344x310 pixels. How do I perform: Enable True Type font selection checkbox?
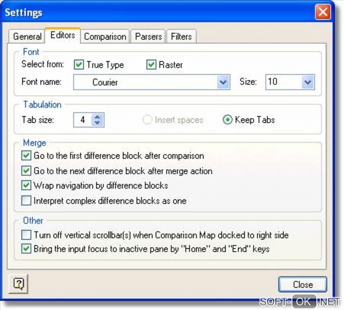tap(79, 65)
